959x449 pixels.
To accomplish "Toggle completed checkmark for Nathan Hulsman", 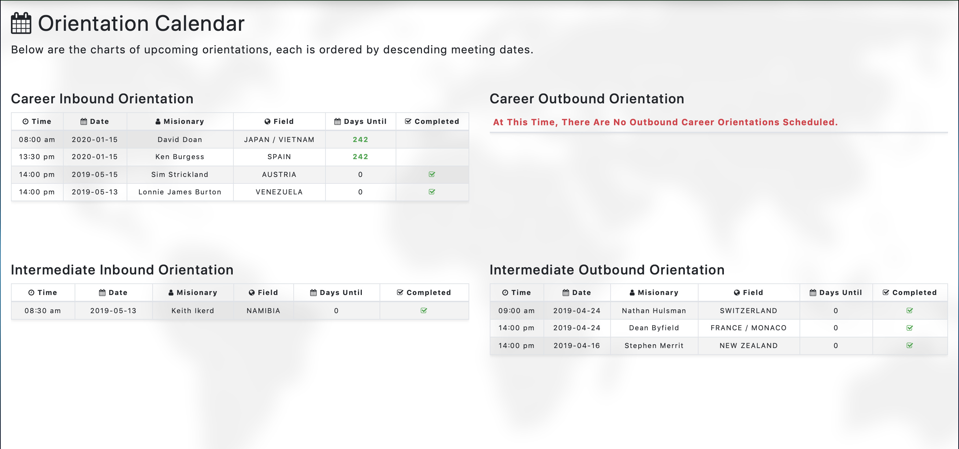I will click(x=909, y=310).
